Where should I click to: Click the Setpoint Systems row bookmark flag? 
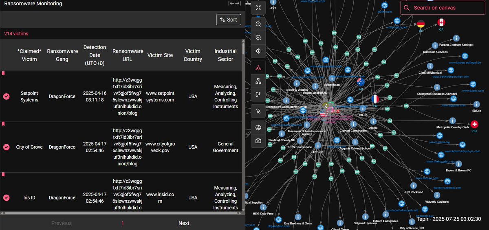click(3, 73)
